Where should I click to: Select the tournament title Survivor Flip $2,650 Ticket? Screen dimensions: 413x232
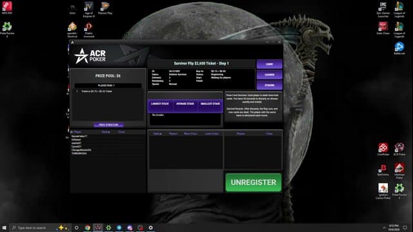(201, 63)
